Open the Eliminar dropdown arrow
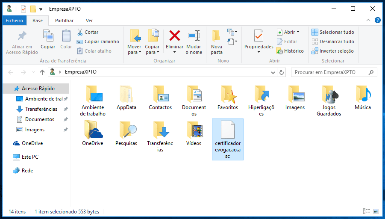This screenshot has width=385, height=219. (x=175, y=52)
